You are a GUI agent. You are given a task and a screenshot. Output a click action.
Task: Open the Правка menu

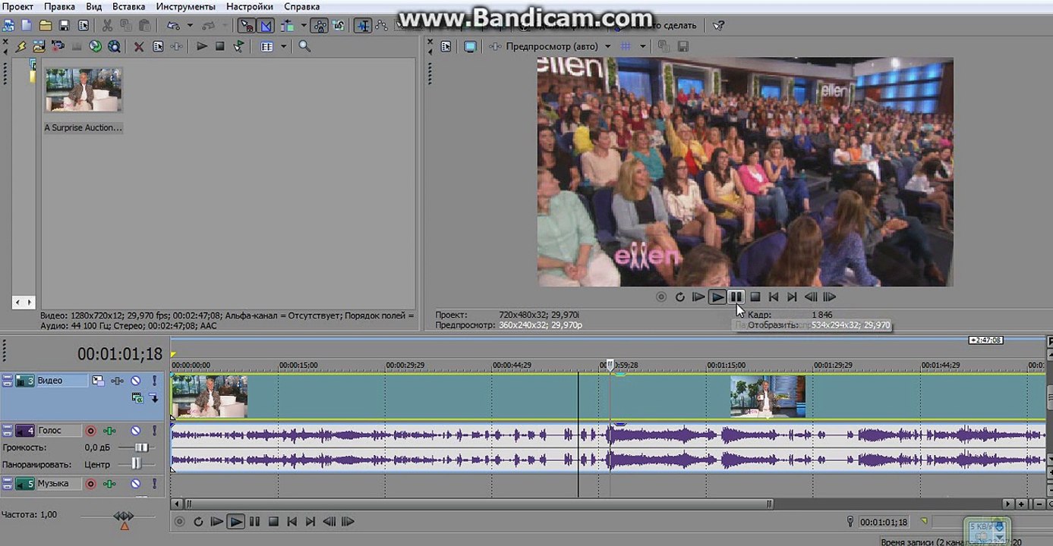[59, 7]
